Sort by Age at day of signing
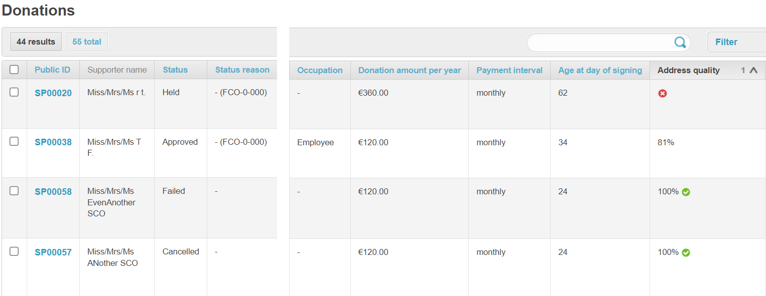This screenshot has height=296, width=766. point(600,70)
